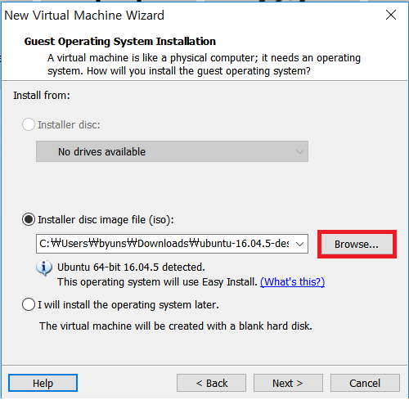The width and height of the screenshot is (409, 400).
Task: Select Installer disc image file (iso) option
Action: point(29,219)
